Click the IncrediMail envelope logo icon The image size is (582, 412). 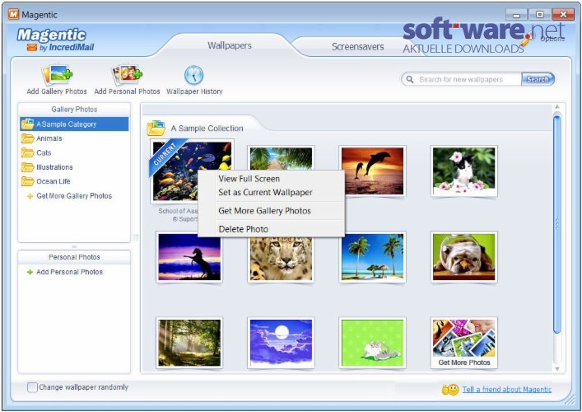[x=31, y=48]
